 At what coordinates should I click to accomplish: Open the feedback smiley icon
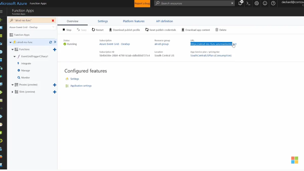[x=265, y=3]
